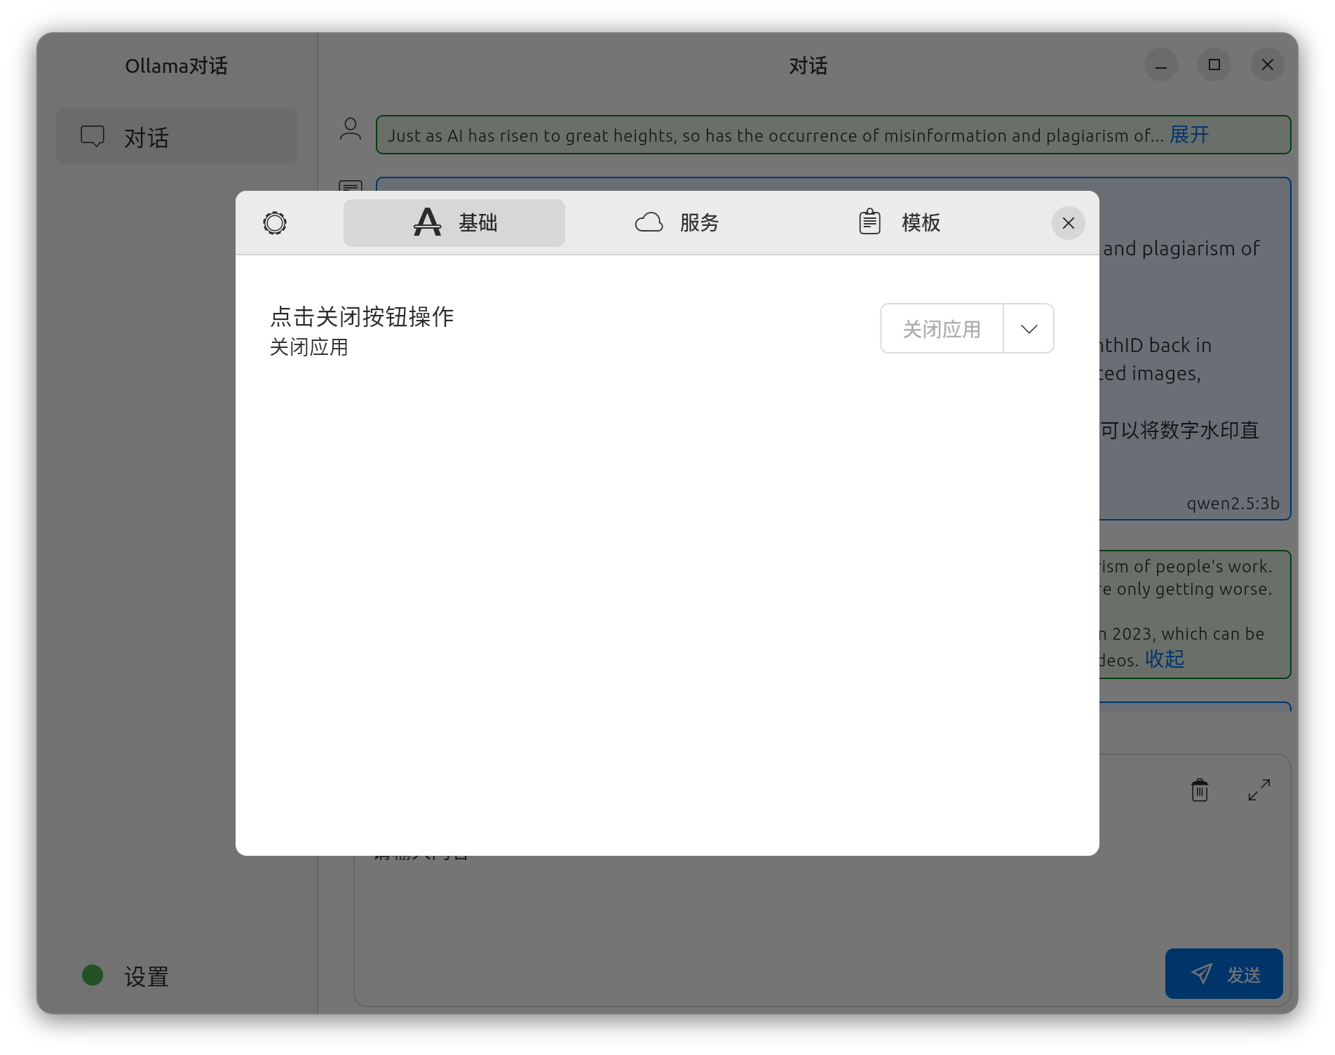1335x1055 pixels.
Task: Click the trash icon to clear input
Action: (1200, 790)
